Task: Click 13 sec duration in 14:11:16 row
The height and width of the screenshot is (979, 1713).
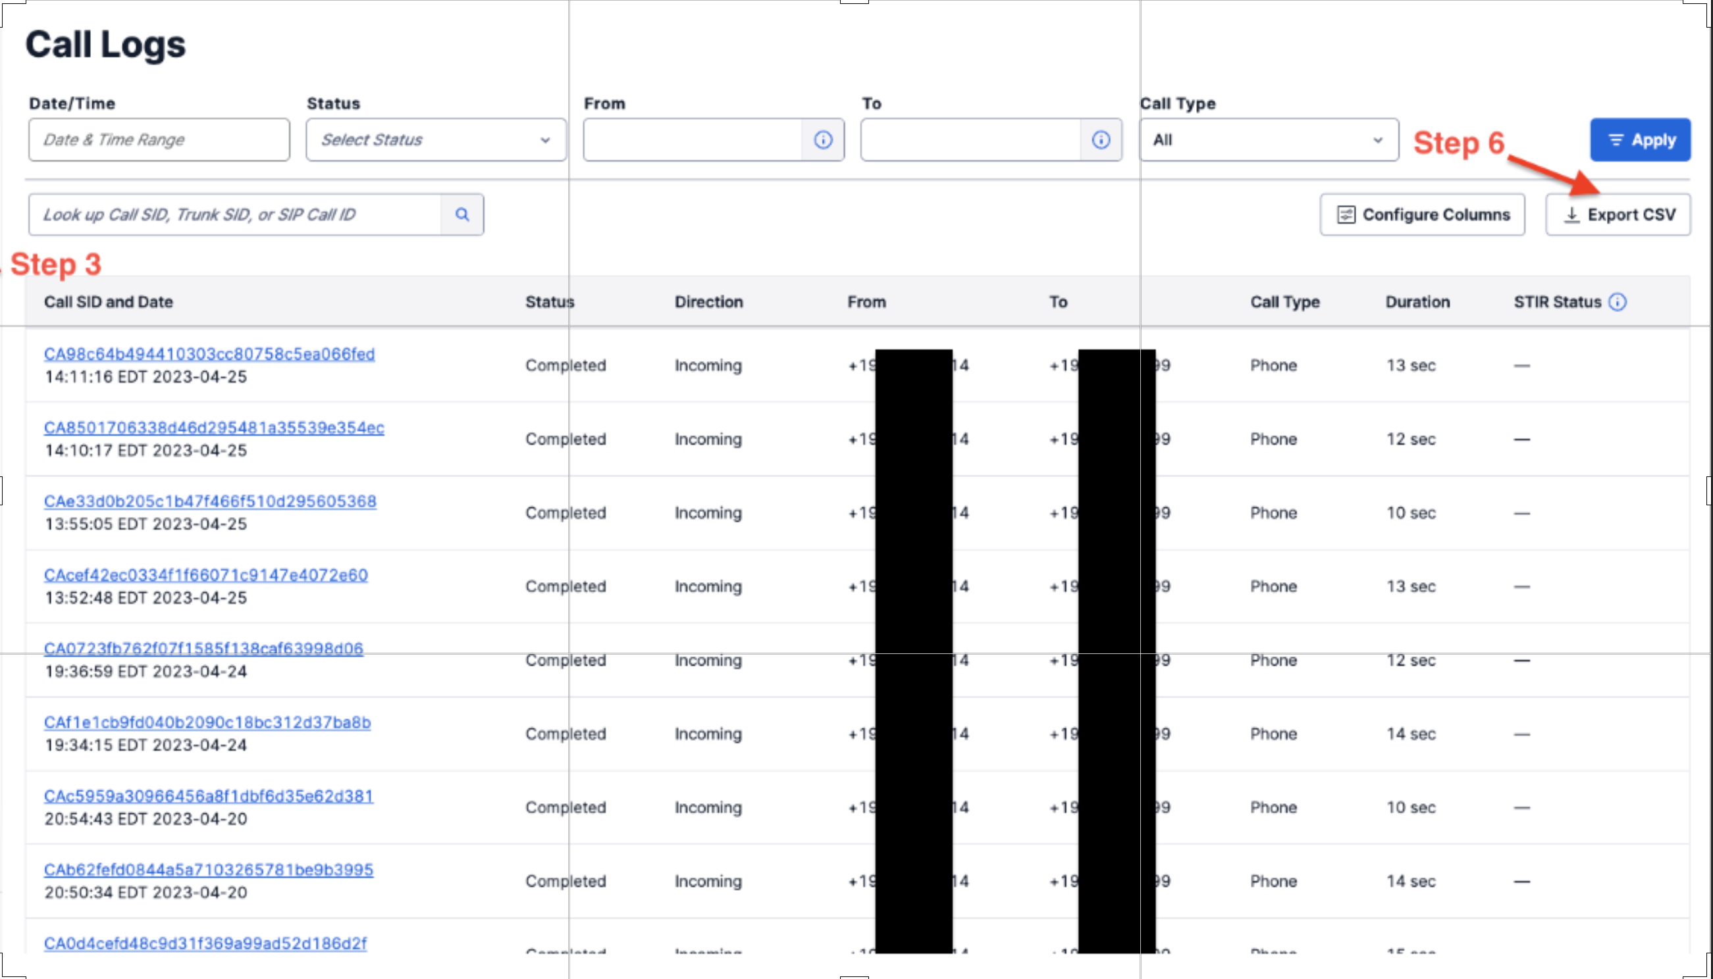Action: pyautogui.click(x=1411, y=365)
